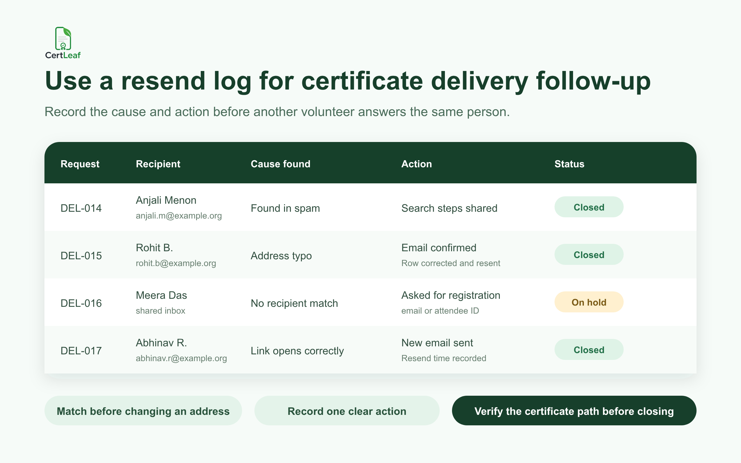Click the 'Row corrected and resent' note

[451, 263]
